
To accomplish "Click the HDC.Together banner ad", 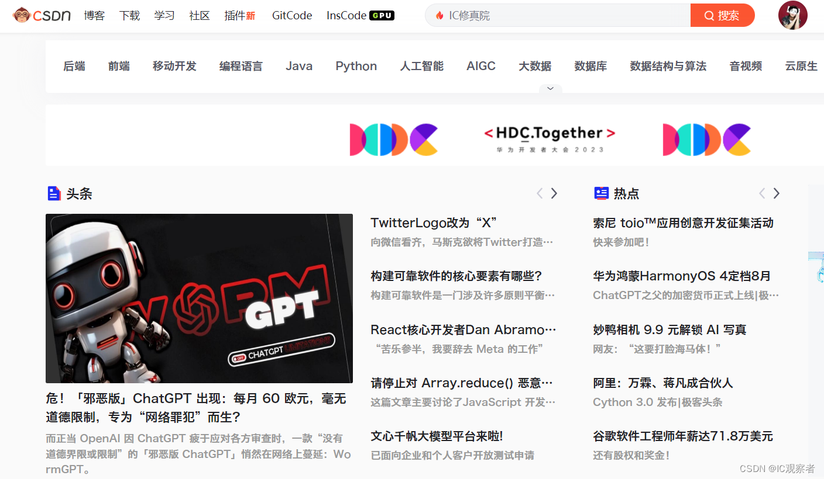I will pos(434,136).
